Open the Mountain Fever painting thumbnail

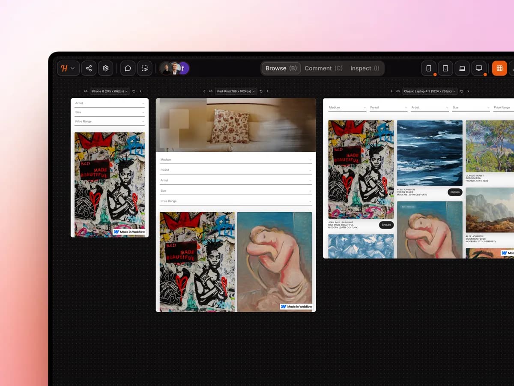click(x=490, y=210)
